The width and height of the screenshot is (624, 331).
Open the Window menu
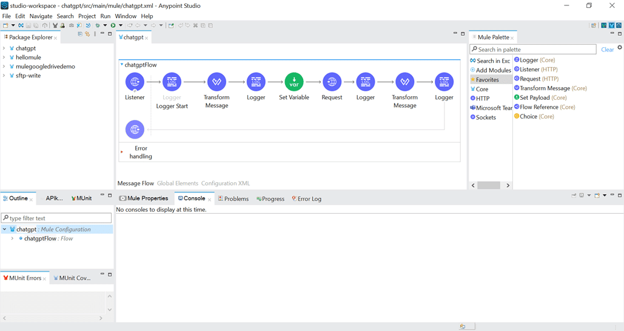click(x=126, y=16)
